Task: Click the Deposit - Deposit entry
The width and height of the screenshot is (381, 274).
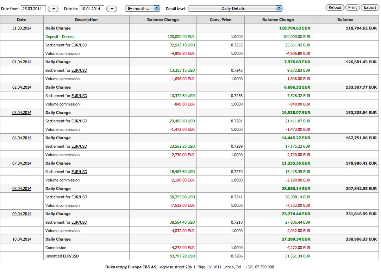Action: pyautogui.click(x=60, y=37)
